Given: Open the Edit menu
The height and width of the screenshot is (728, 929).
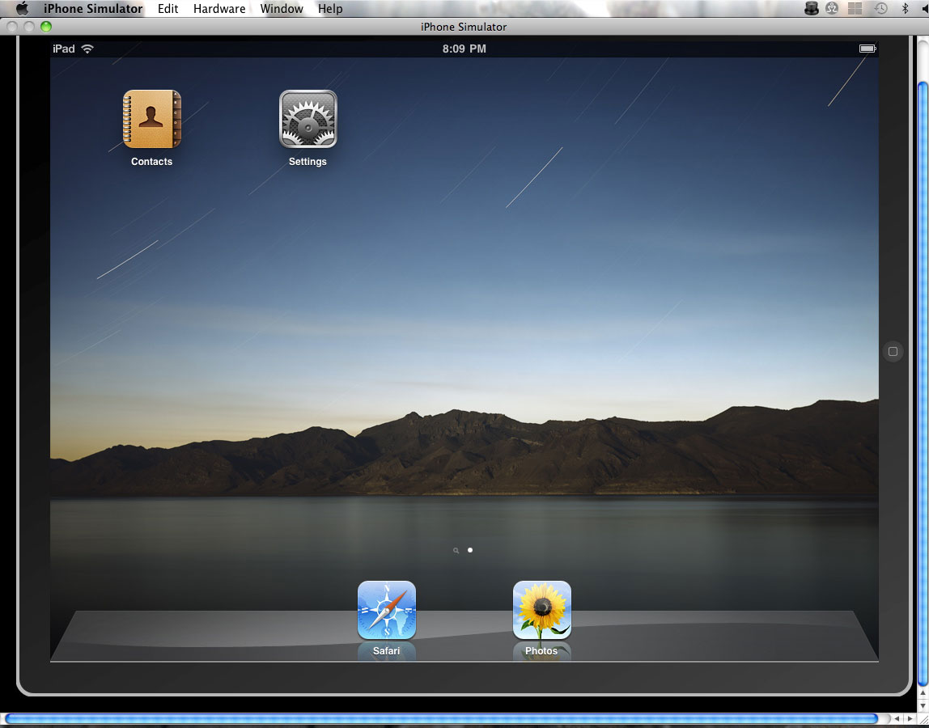Looking at the screenshot, I should coord(168,9).
